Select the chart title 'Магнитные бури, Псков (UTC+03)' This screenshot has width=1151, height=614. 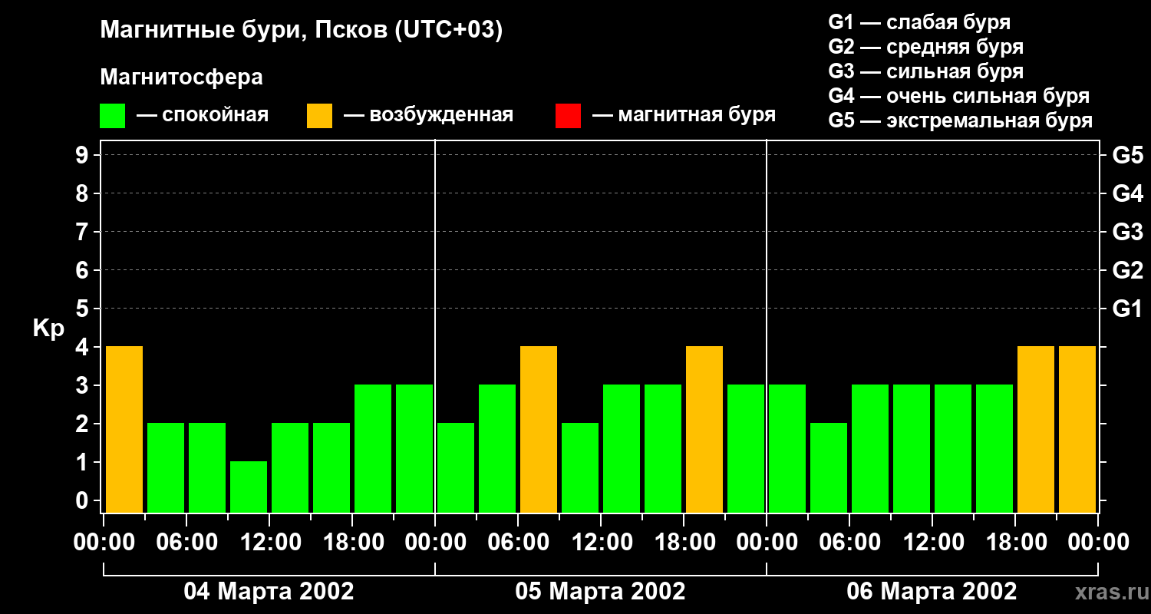[302, 31]
